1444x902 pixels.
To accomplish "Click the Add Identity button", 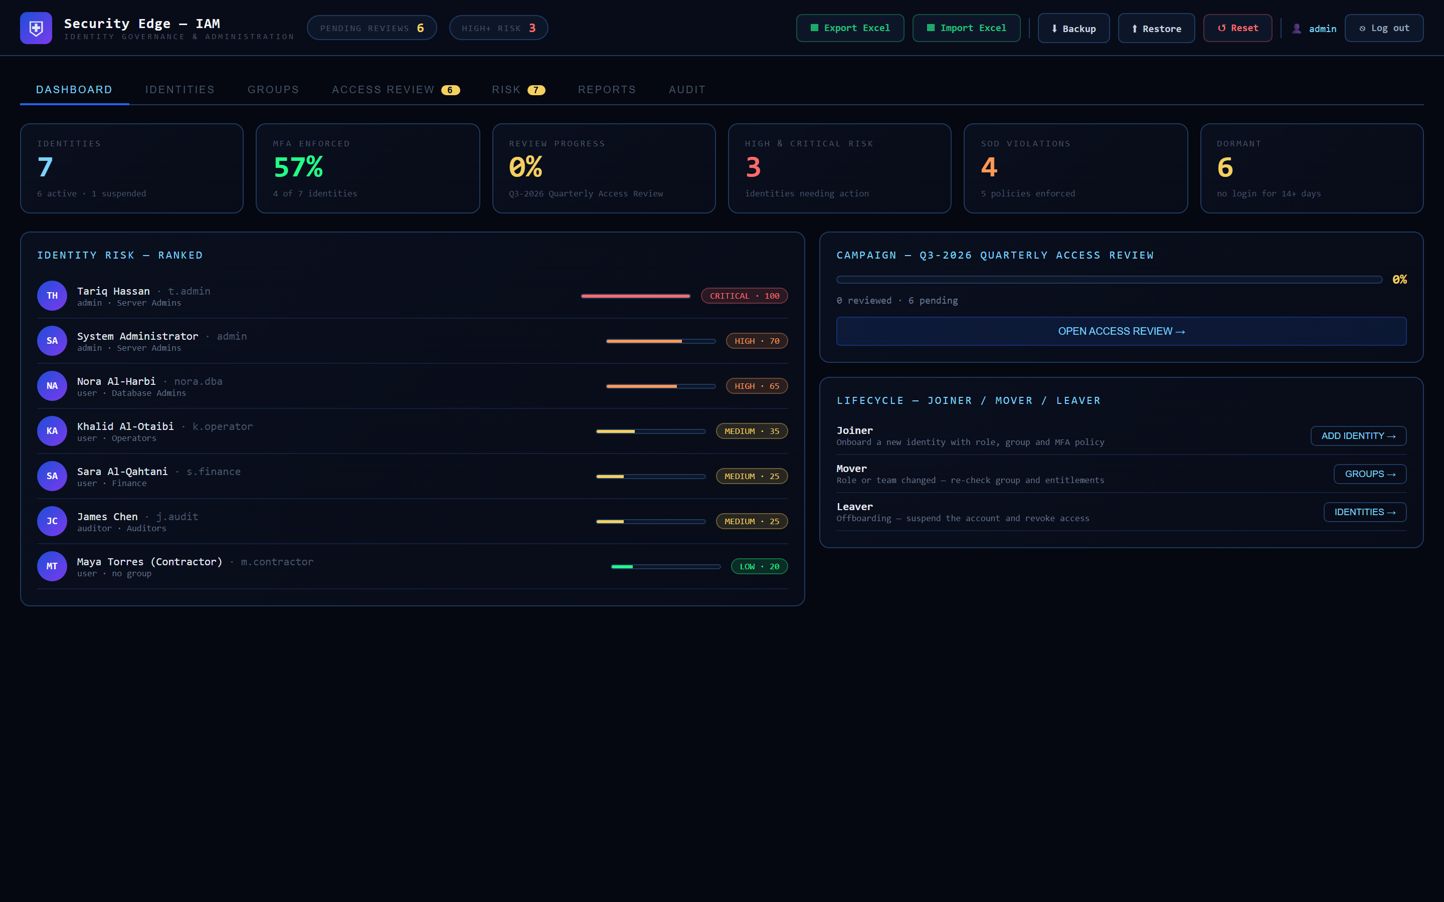I will (1358, 436).
